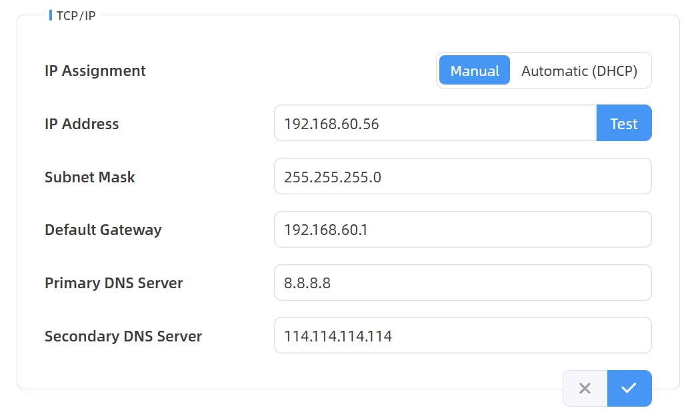Select Manual IP assignment
Image resolution: width=688 pixels, height=412 pixels.
pos(475,71)
